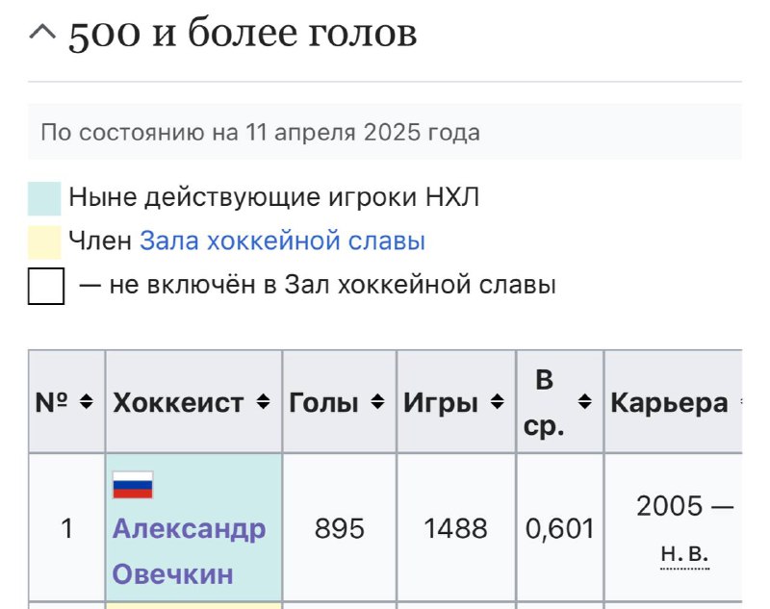Click the Голы header label
Viewport: 770px width, 609px height.
tap(323, 403)
